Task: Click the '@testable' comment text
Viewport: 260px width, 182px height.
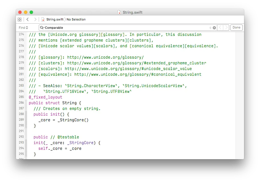Action: (68, 137)
